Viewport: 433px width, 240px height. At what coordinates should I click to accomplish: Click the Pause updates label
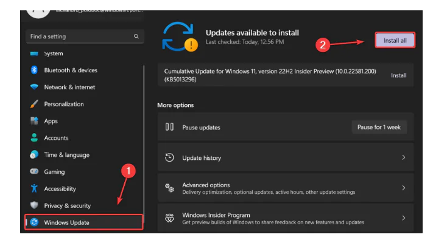click(201, 128)
